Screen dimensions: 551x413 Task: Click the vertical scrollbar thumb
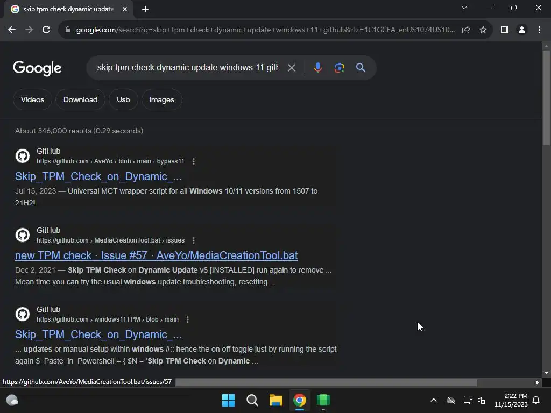546,98
